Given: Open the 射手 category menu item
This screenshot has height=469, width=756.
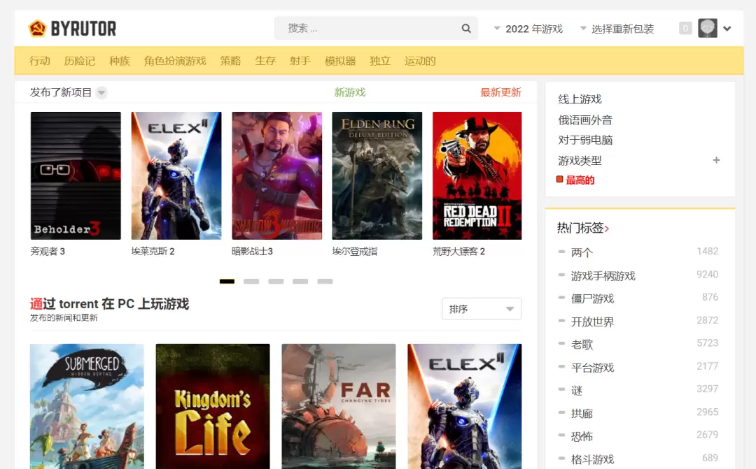Looking at the screenshot, I should [x=300, y=61].
